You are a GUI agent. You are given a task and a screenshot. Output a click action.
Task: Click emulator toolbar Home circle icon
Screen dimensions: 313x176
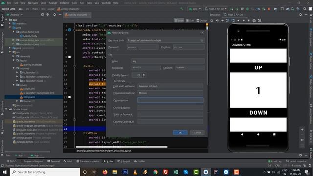pyautogui.click(x=244, y=21)
